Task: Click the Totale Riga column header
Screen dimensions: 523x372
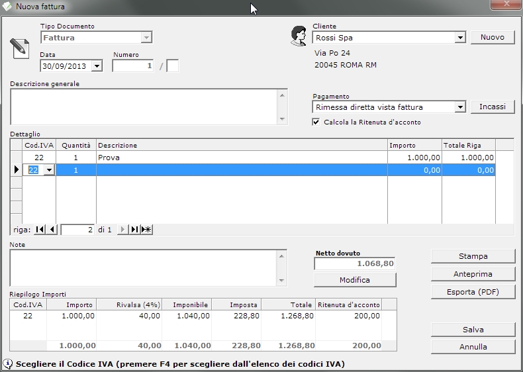Action: click(469, 145)
